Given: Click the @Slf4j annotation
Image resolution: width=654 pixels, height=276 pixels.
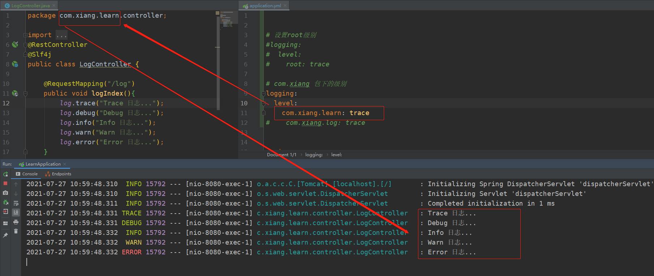Looking at the screenshot, I should pos(39,54).
